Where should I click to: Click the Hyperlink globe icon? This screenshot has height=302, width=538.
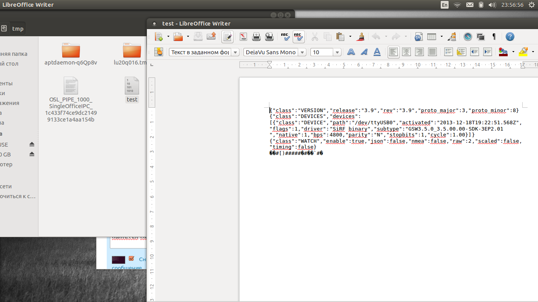tap(418, 37)
